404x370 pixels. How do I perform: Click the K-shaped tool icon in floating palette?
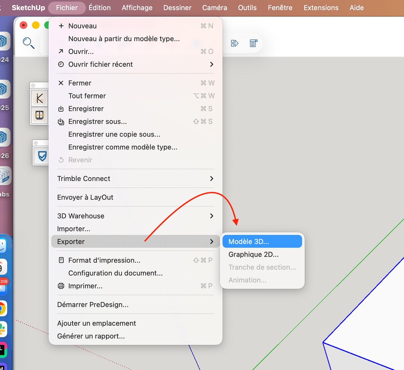point(39,98)
